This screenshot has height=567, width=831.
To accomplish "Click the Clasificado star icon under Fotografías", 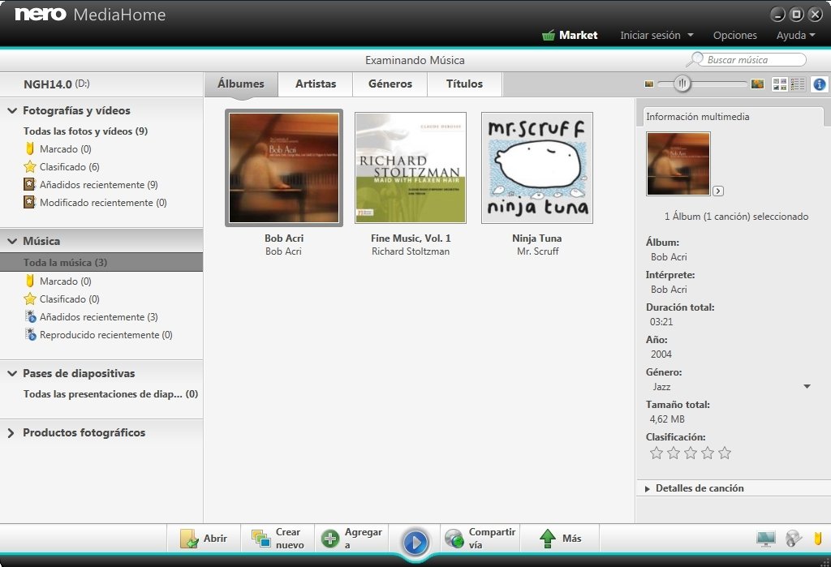I will coord(30,167).
